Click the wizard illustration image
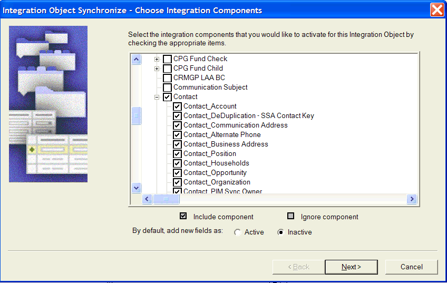Screen dimensions: 447x283 click(48, 104)
